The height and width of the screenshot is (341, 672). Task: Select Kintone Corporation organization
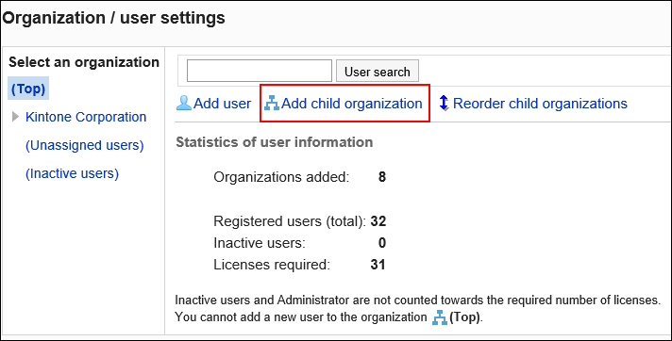click(x=86, y=117)
